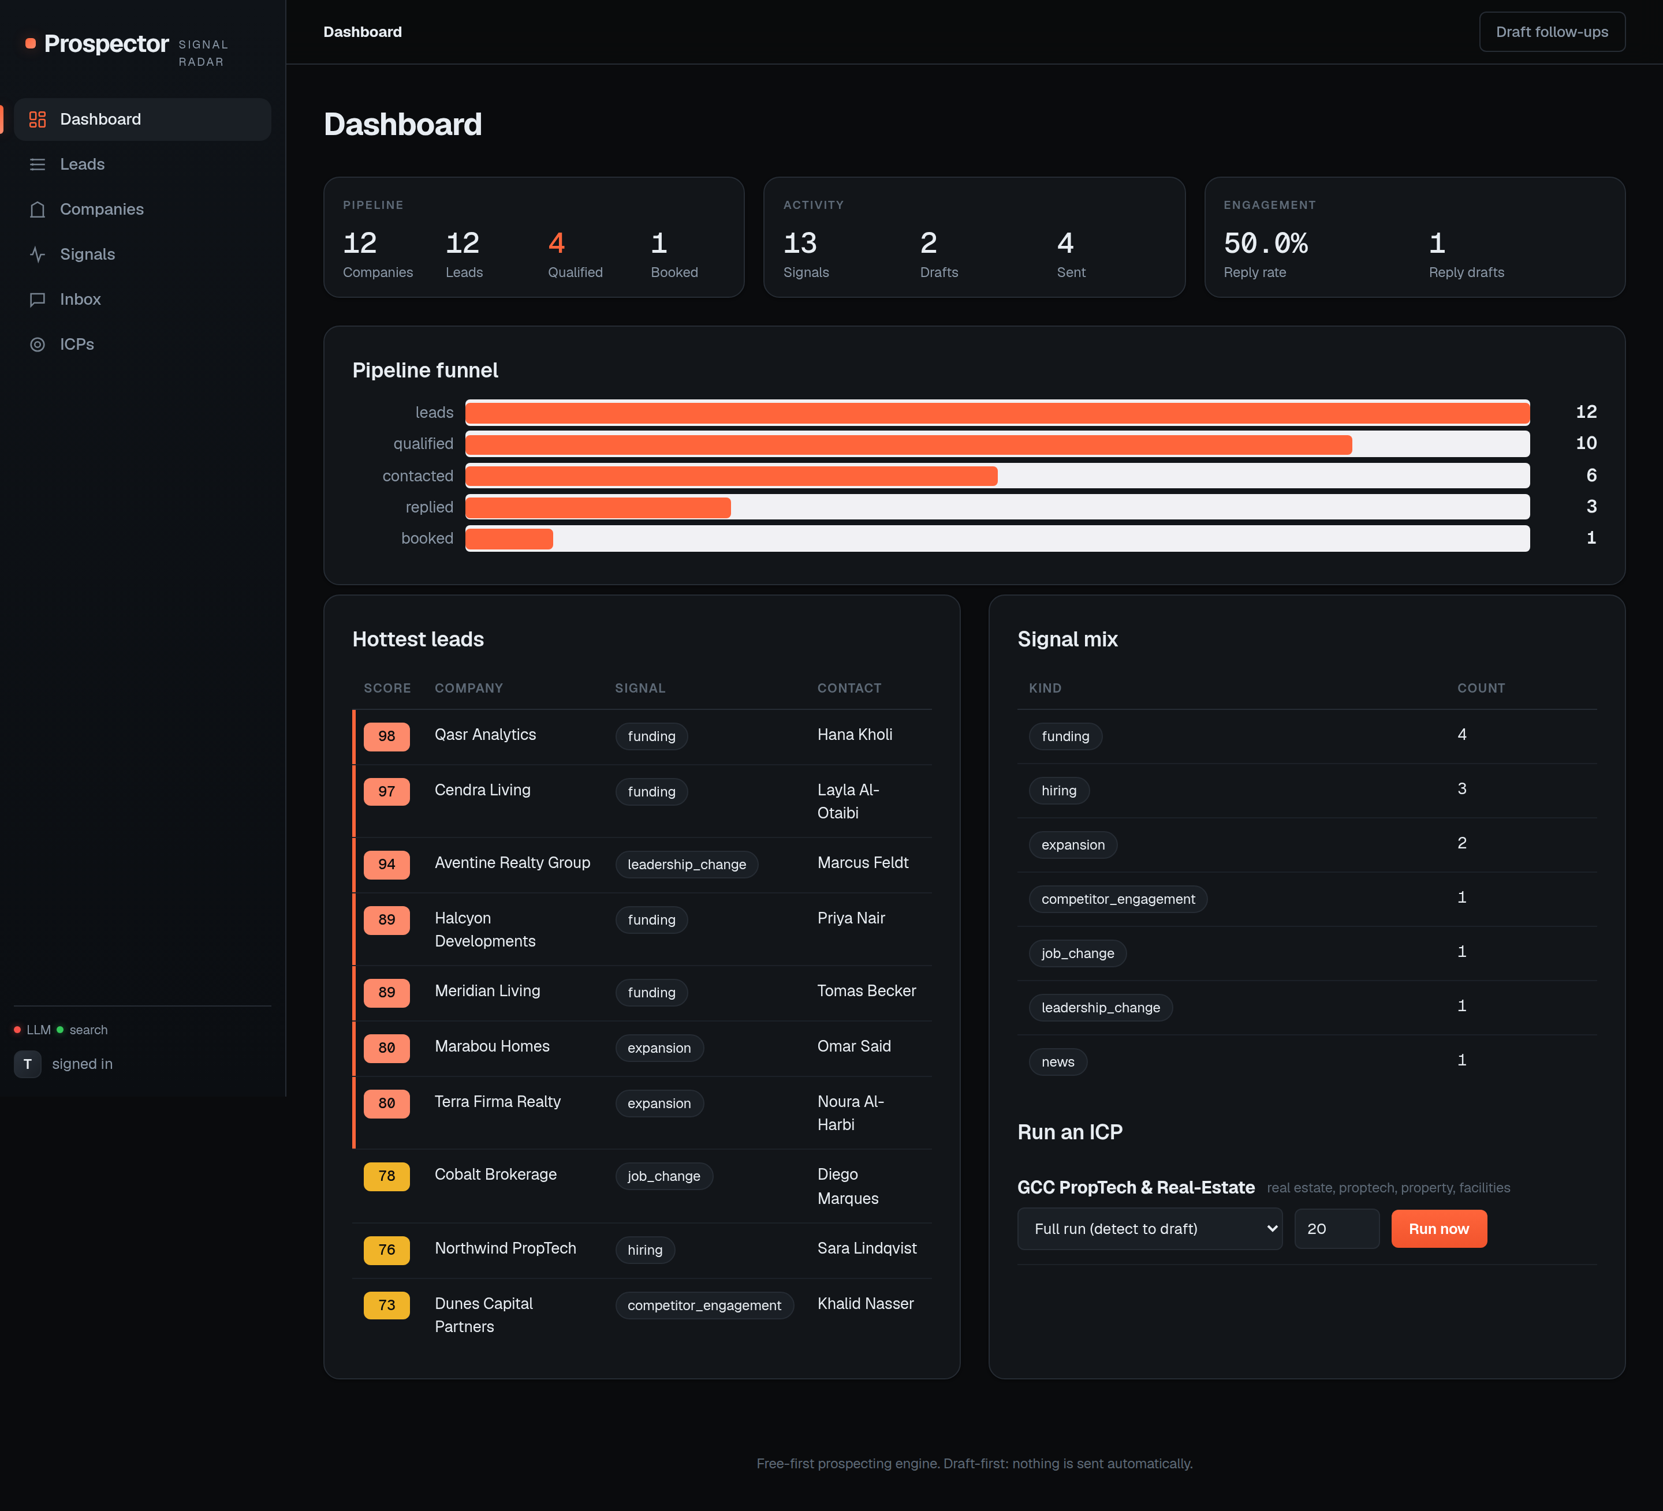
Task: Open Cobalt Brokerage company
Action: (496, 1175)
